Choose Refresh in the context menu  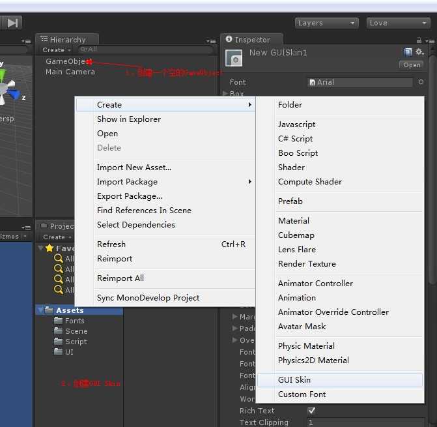(166, 244)
